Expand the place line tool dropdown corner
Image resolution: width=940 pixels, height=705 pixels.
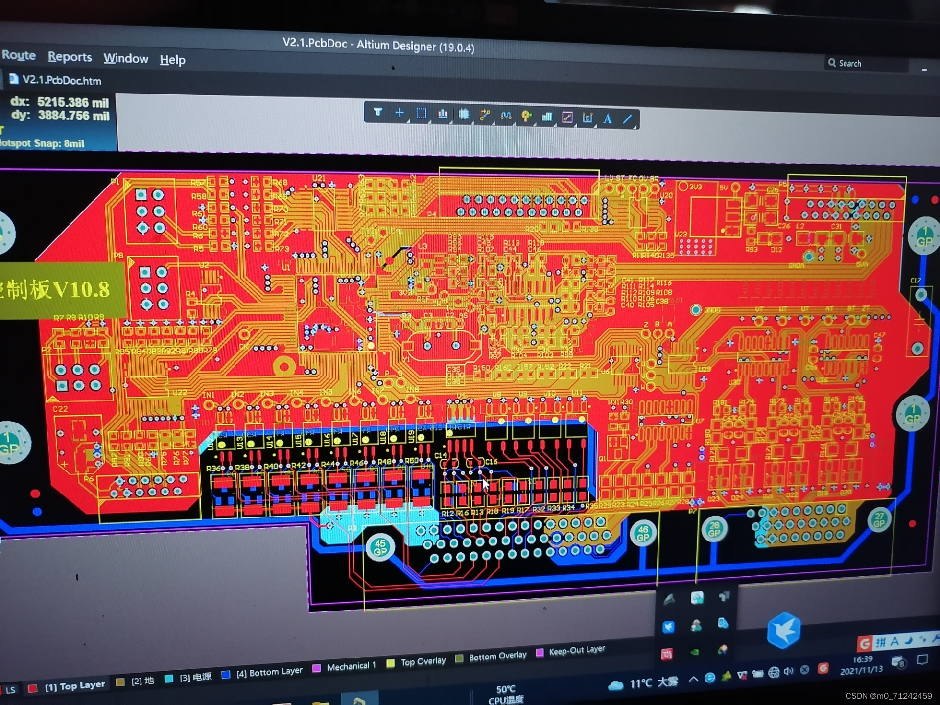click(635, 126)
